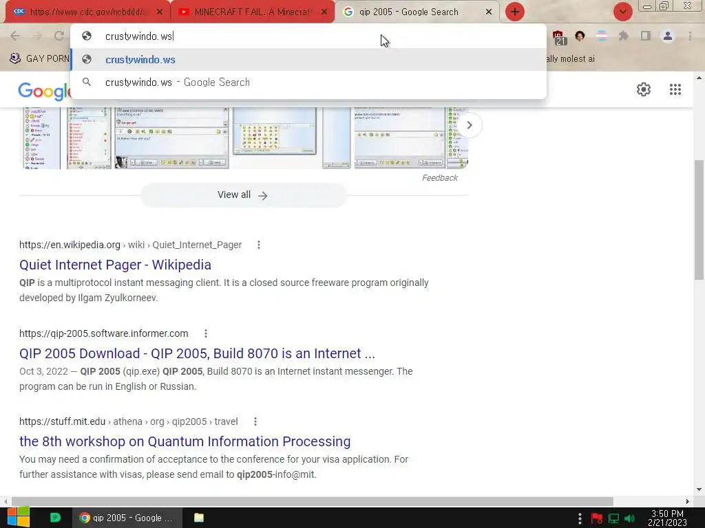Click the scroll down arrow

coord(699,489)
